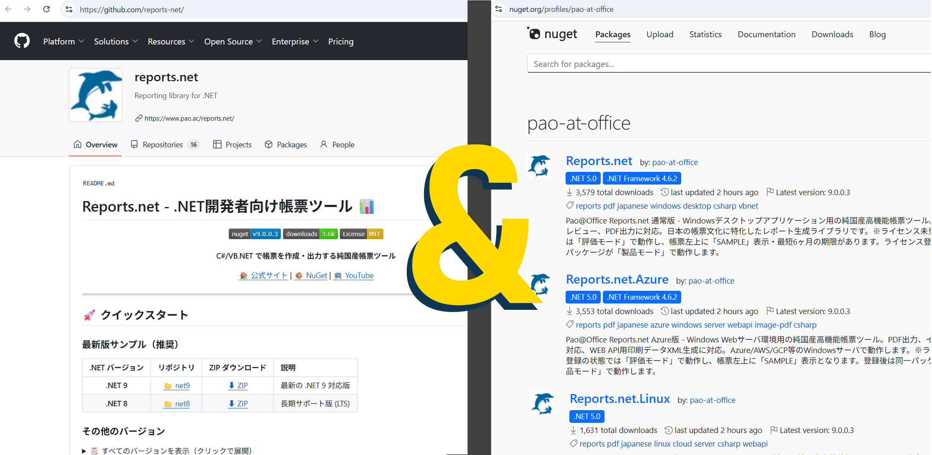The image size is (932, 455).
Task: Reload the GitHub page
Action: [x=46, y=9]
